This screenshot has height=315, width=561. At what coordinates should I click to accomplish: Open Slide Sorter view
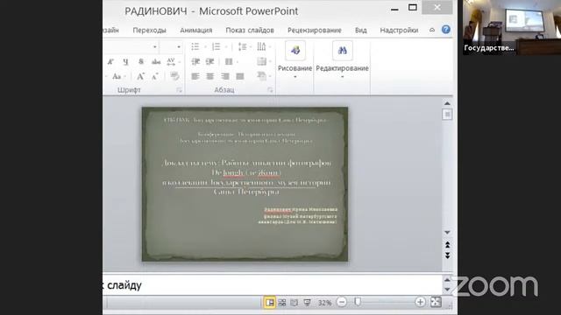click(282, 303)
